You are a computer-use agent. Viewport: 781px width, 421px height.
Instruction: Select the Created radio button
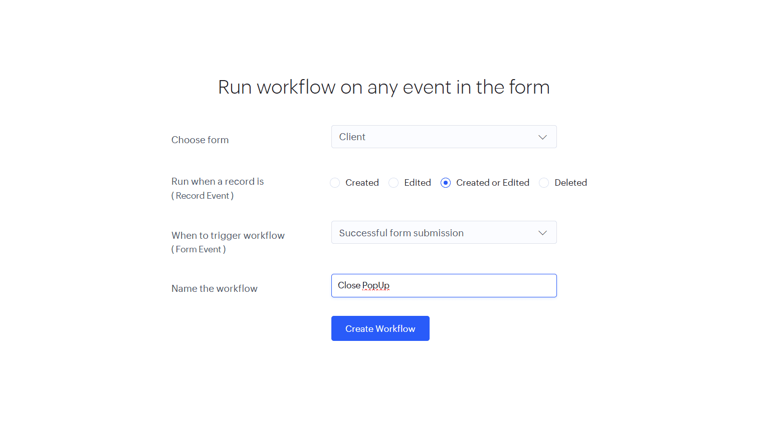(335, 183)
